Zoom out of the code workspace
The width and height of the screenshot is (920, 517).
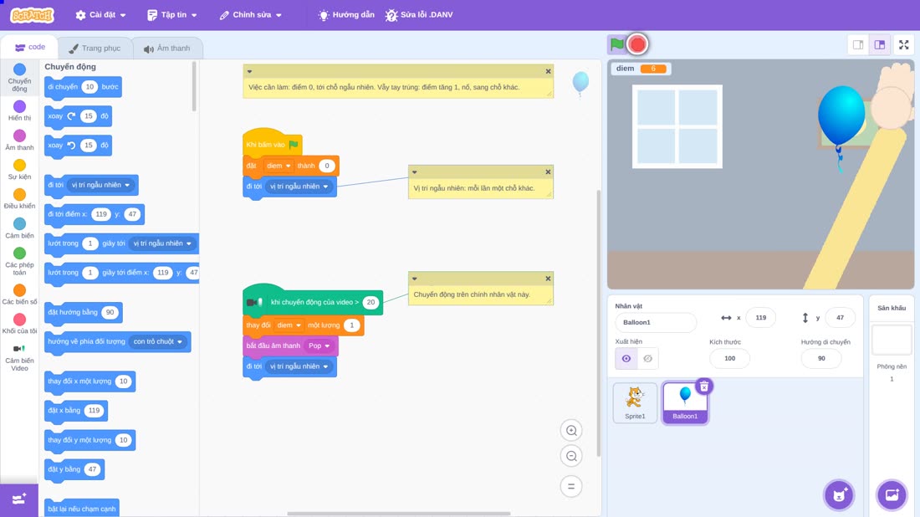(571, 456)
